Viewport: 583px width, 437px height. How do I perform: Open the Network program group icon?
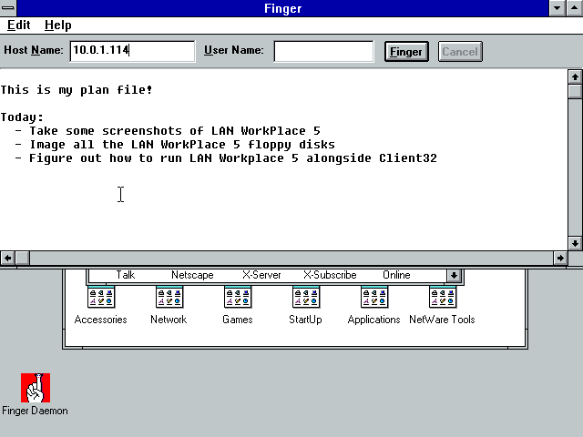pos(169,298)
